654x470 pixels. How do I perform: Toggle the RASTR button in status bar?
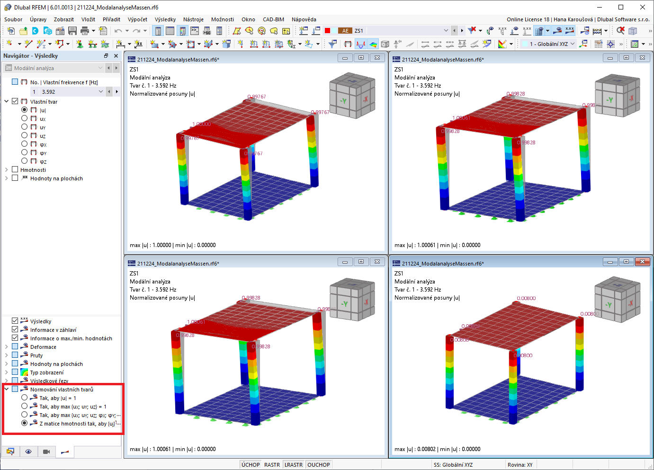click(271, 464)
